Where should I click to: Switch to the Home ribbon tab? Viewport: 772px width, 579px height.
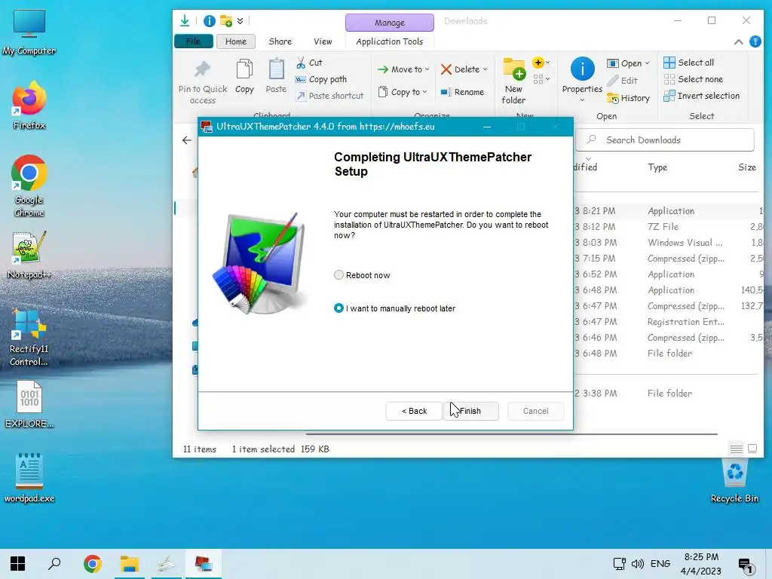(236, 41)
